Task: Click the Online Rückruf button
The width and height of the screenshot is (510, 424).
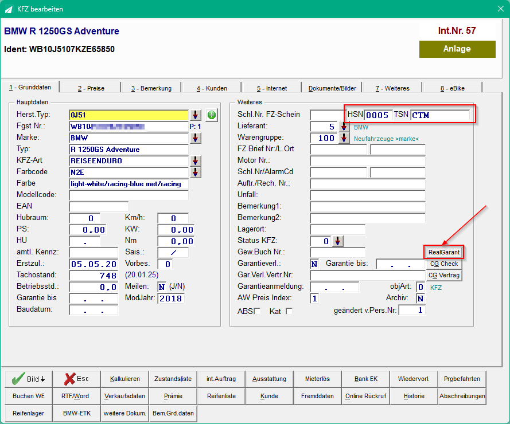Action: click(366, 396)
